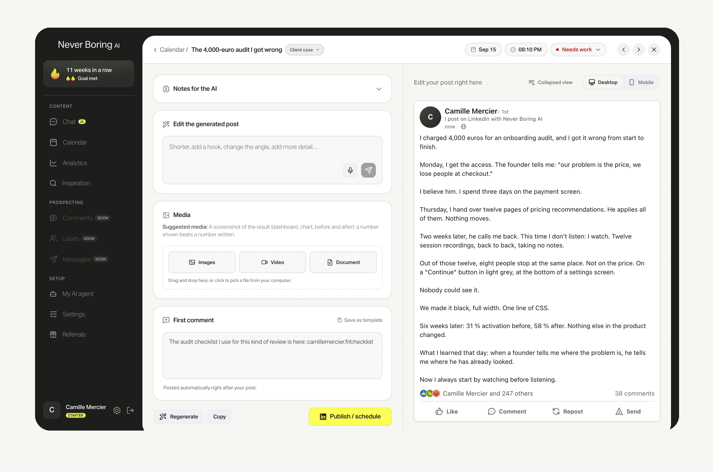Click the 38 comments count
This screenshot has width=713, height=472.
634,393
